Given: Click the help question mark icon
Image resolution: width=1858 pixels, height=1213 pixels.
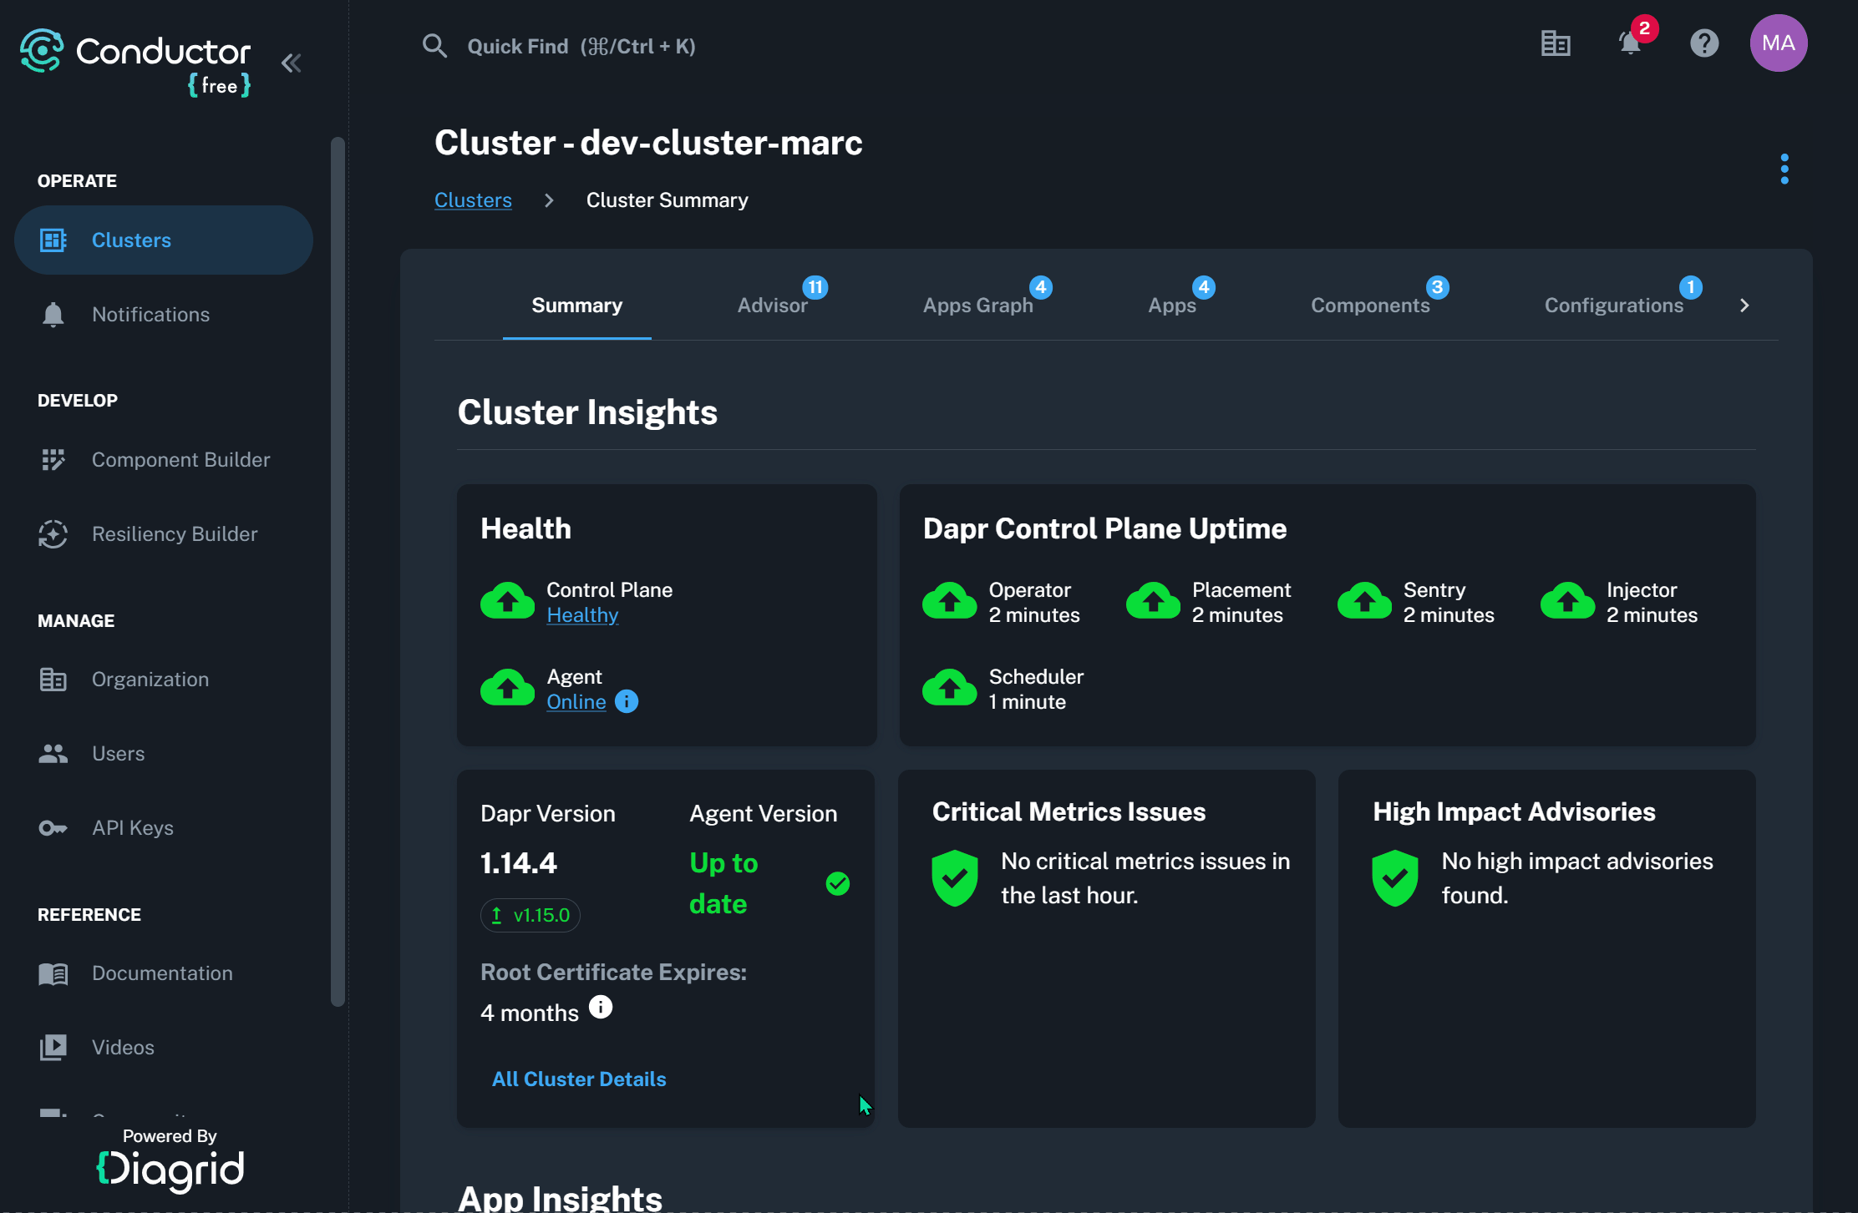Looking at the screenshot, I should click(x=1704, y=43).
